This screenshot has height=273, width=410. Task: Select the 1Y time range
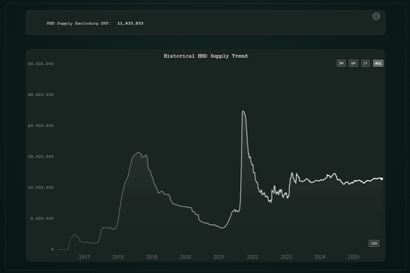[x=365, y=63]
